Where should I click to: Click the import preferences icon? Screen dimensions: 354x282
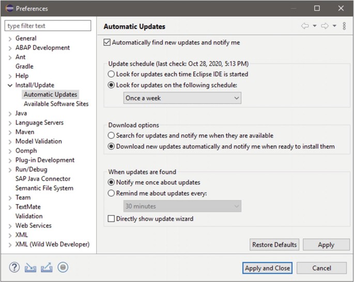point(30,268)
